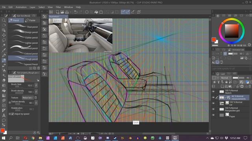Toggle visibility of measurements layer

tap(213, 98)
